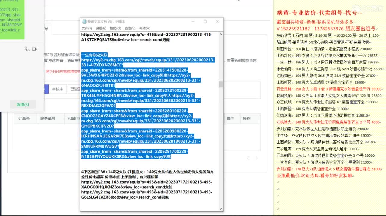The image size is (386, 216).
Task: Click the 一生有你 克火队 21000 listing
Action: [x=324, y=162]
